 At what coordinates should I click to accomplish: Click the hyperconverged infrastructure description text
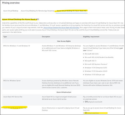click(59, 98)
